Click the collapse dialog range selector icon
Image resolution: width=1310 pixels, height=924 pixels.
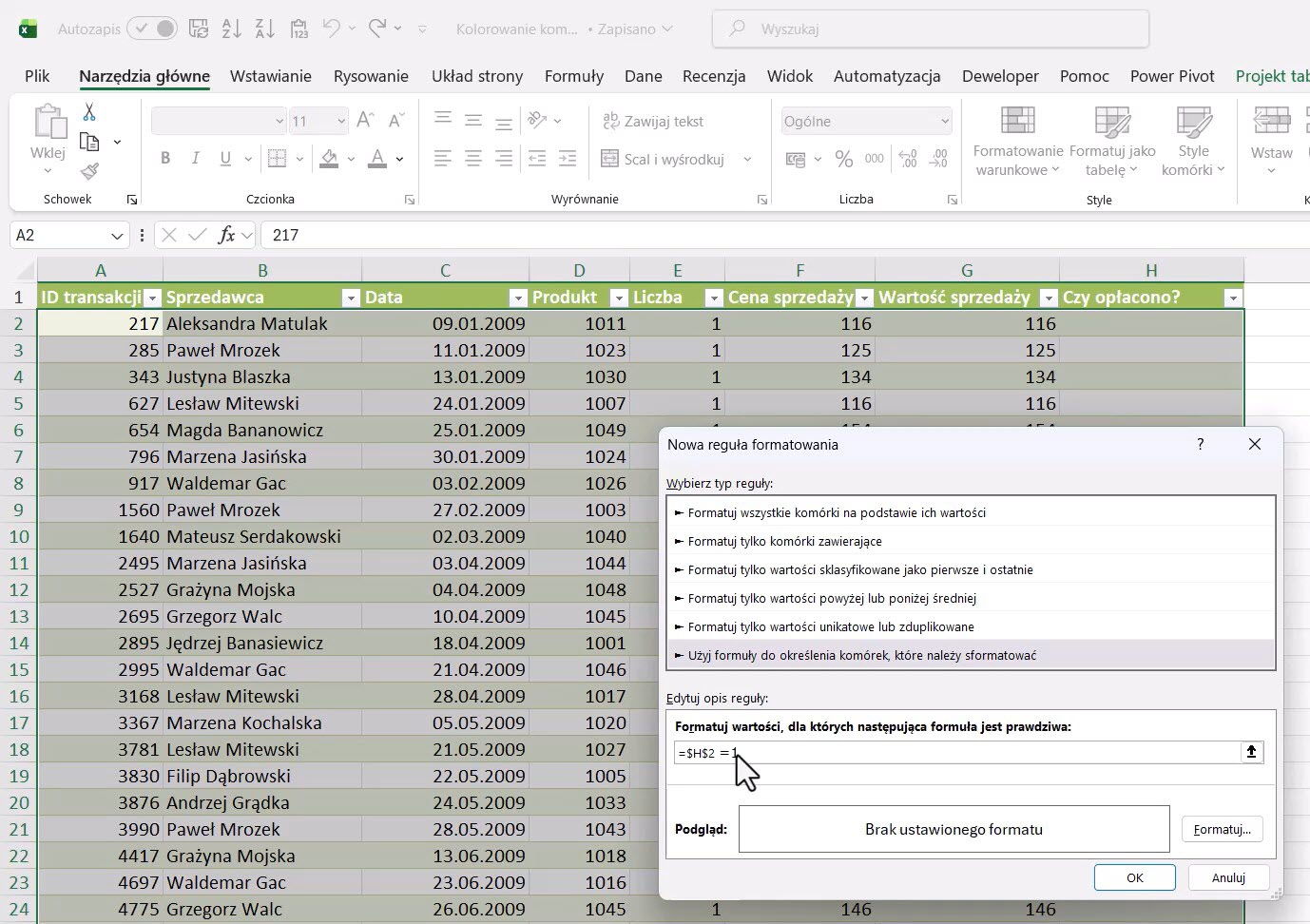point(1251,752)
